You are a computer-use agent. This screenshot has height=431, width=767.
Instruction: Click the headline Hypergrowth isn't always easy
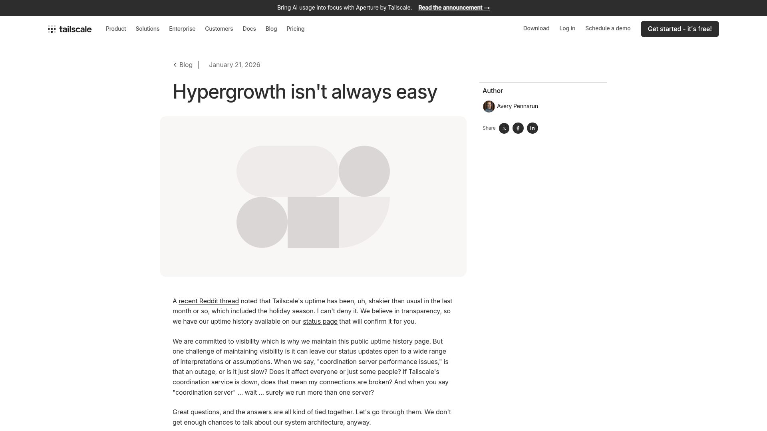pos(305,92)
